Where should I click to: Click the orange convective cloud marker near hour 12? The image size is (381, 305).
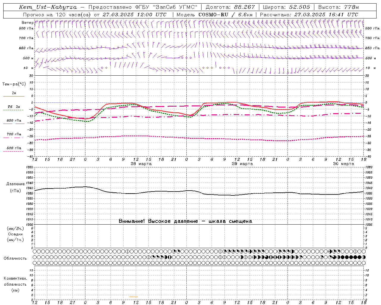(134, 297)
